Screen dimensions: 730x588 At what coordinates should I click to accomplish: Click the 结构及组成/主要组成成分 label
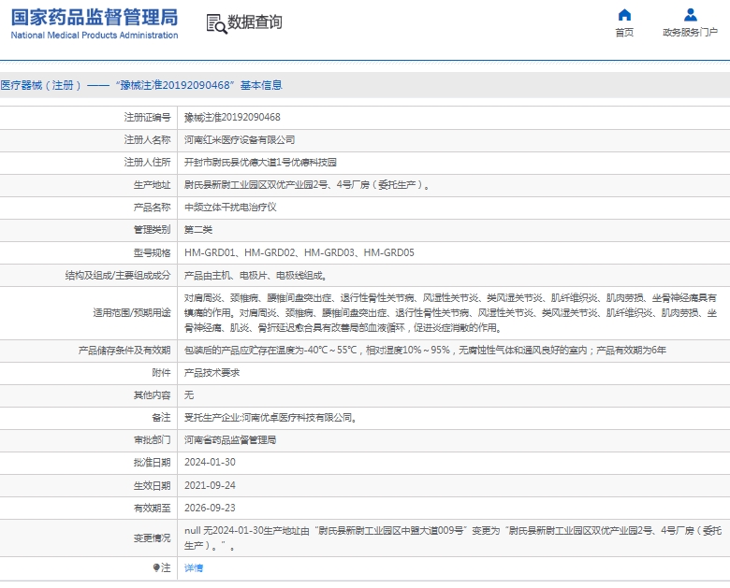[118, 276]
